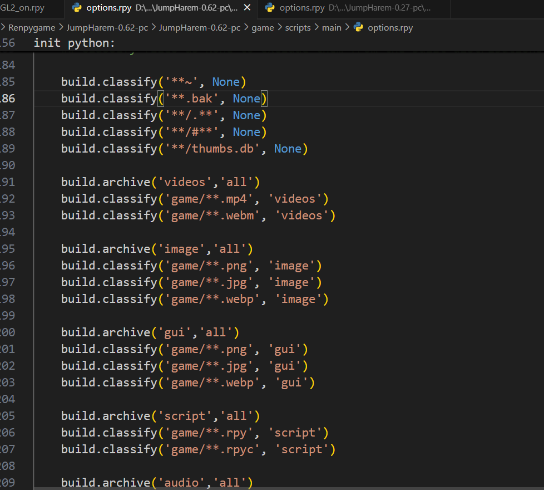Open the Renpygame breadcrumb folder
The height and width of the screenshot is (490, 544).
tap(32, 28)
